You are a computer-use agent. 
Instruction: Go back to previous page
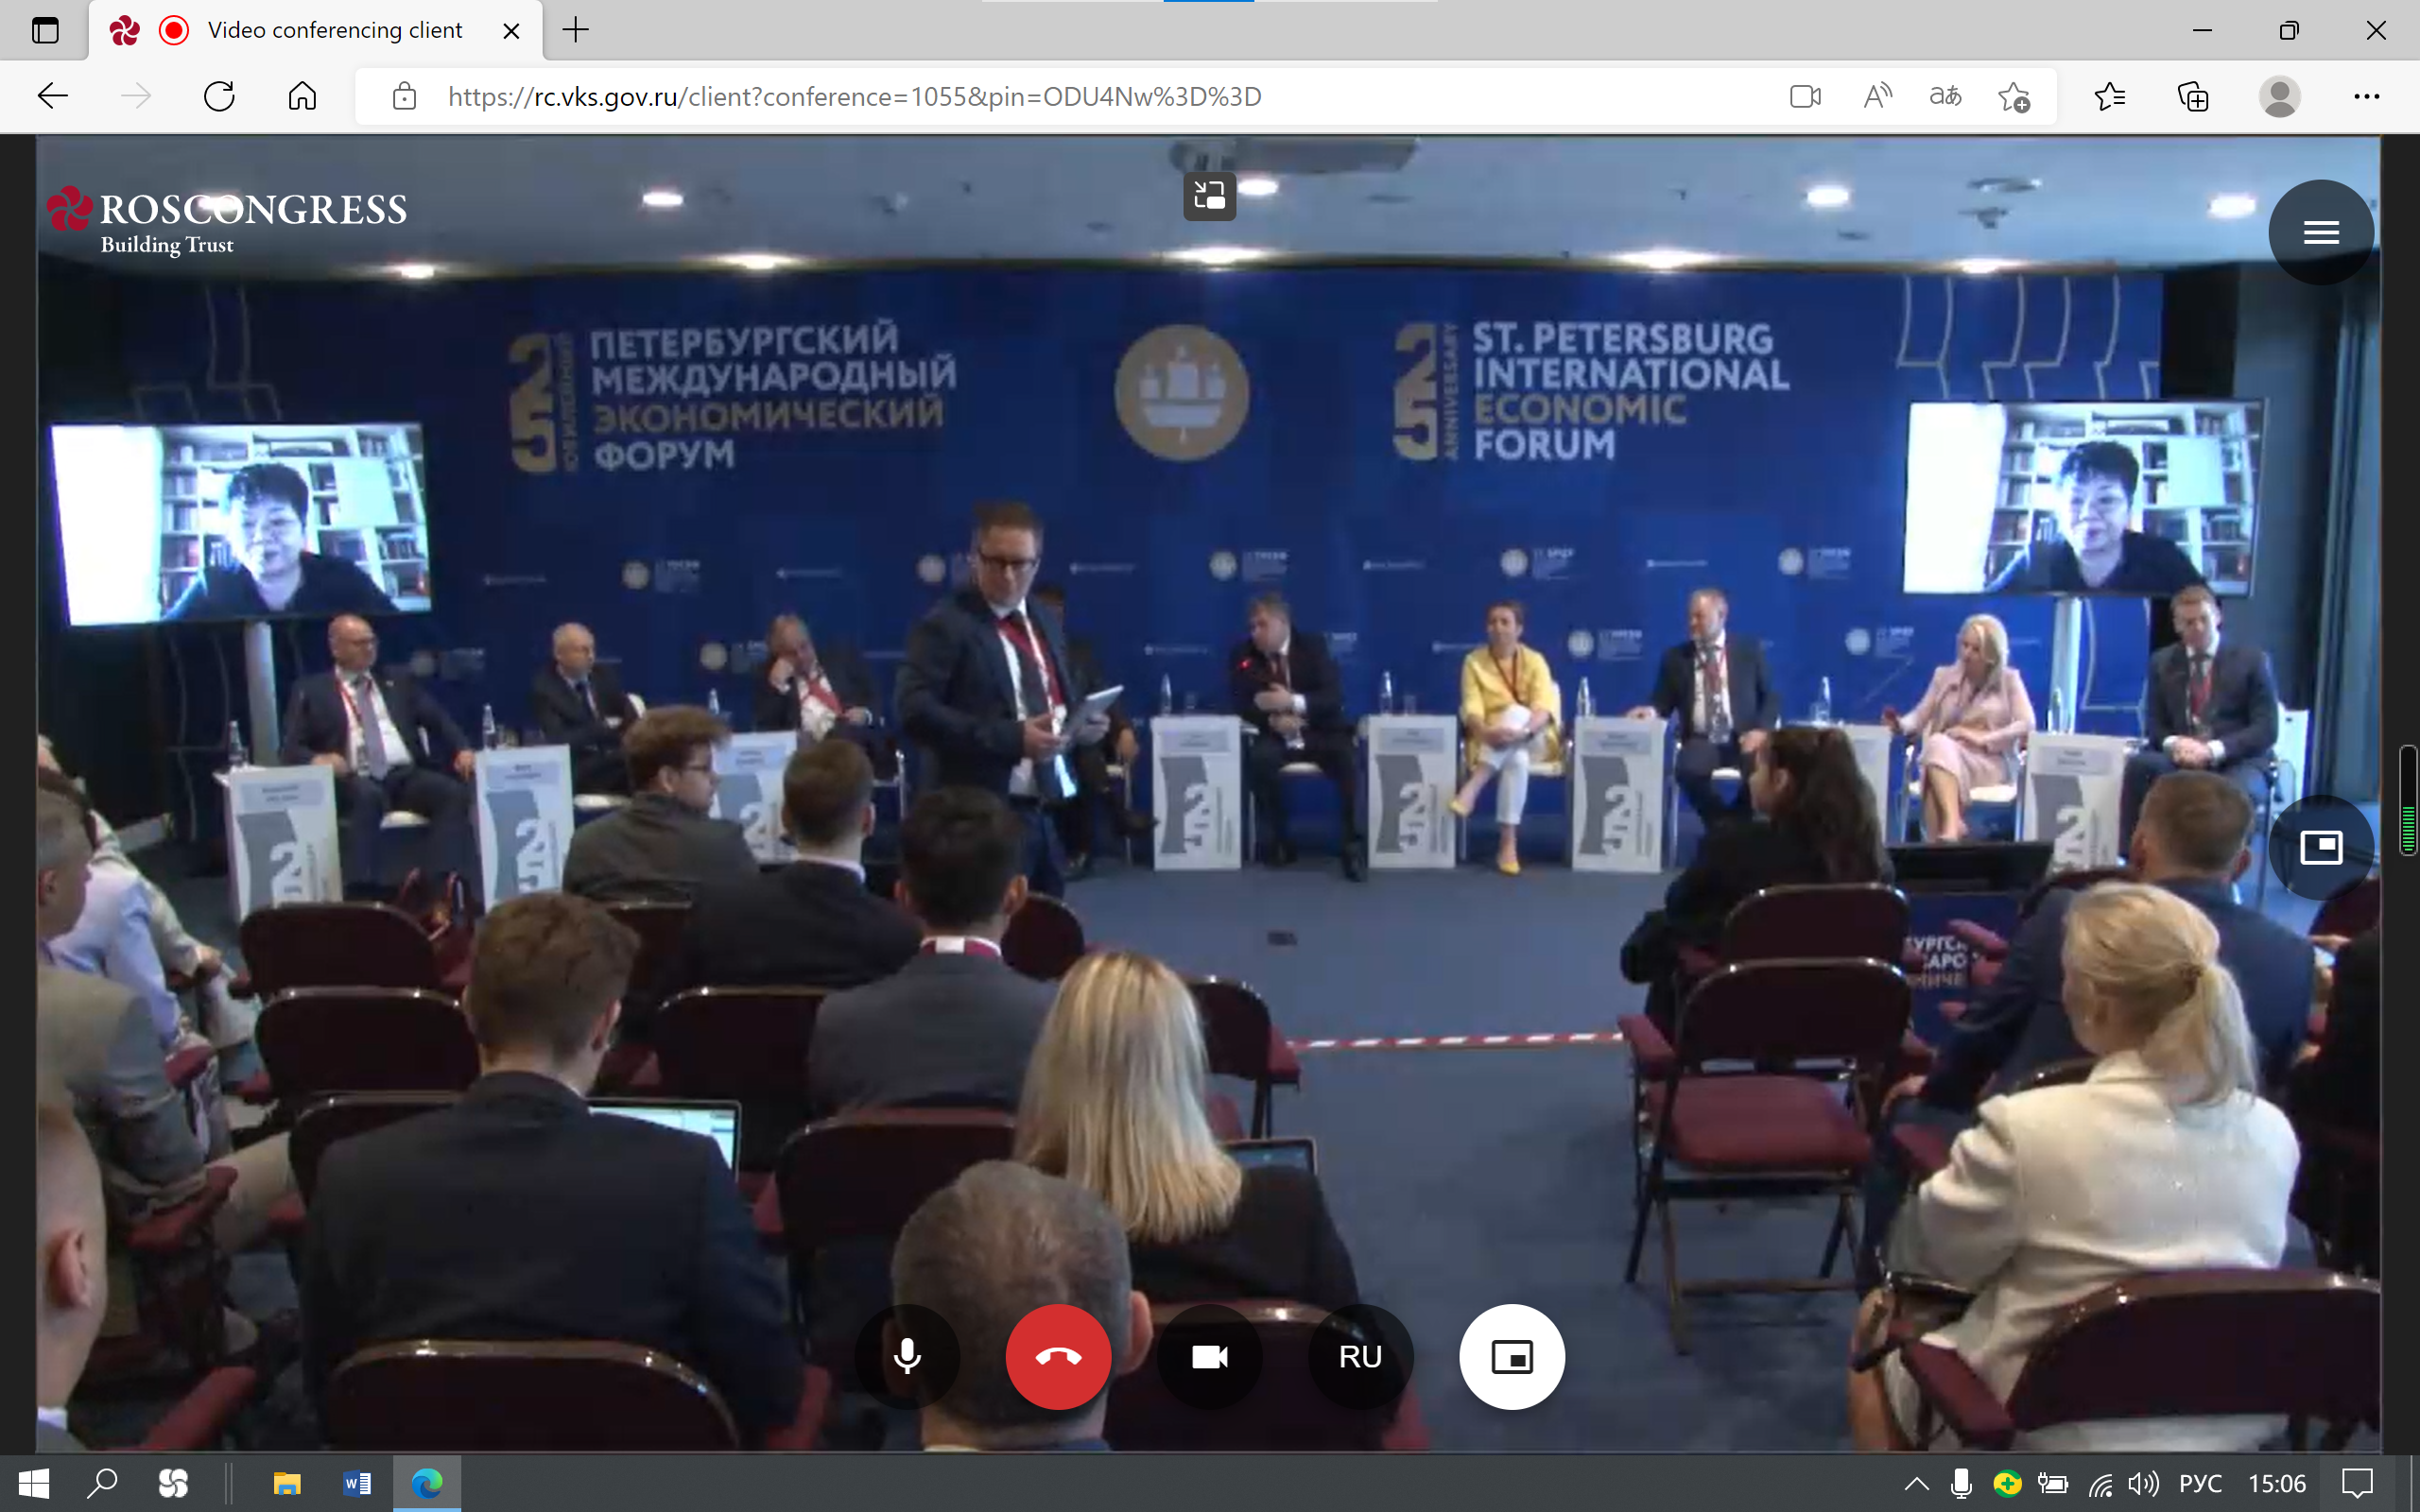click(x=52, y=96)
